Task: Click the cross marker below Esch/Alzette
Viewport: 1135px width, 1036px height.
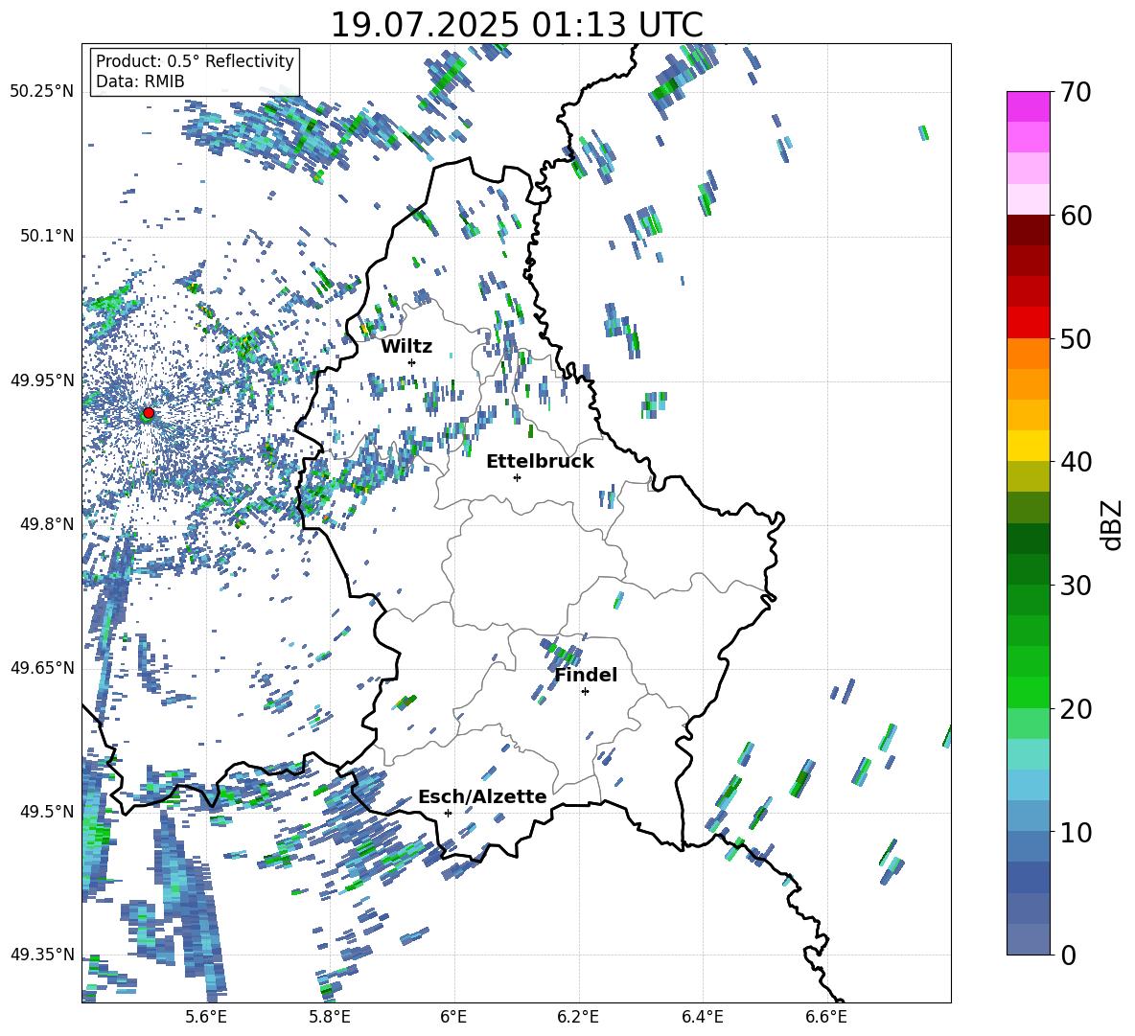Action: click(x=448, y=813)
